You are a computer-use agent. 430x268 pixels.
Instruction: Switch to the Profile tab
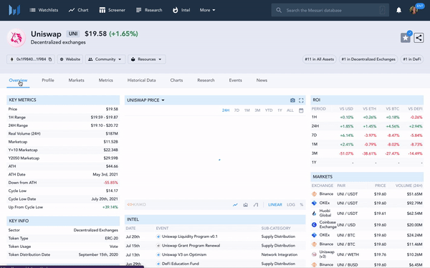(48, 80)
